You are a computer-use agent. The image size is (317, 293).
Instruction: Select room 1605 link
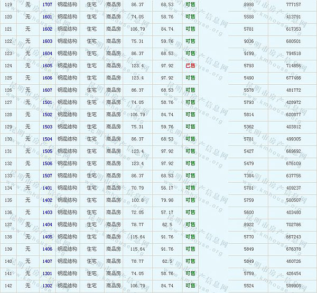(x=48, y=66)
